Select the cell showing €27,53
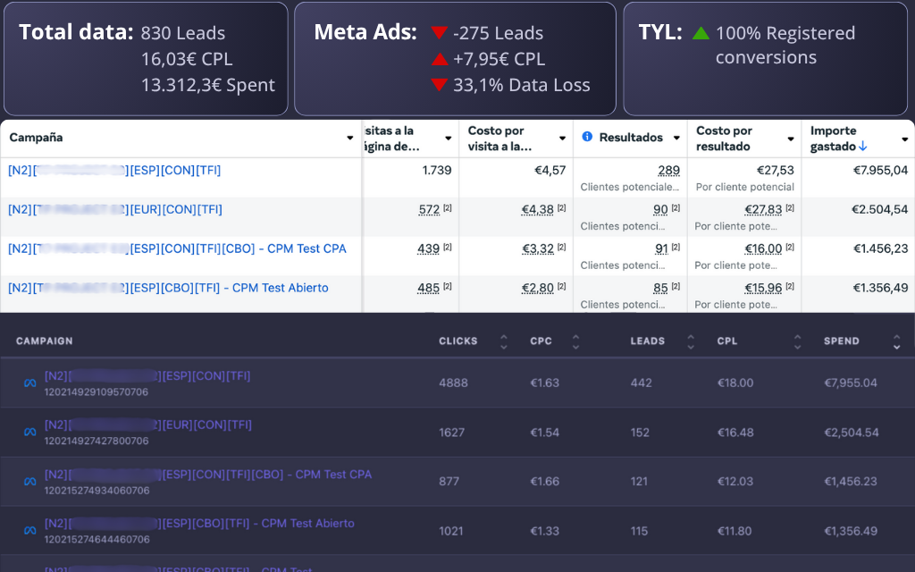This screenshot has height=572, width=915. pyautogui.click(x=776, y=171)
